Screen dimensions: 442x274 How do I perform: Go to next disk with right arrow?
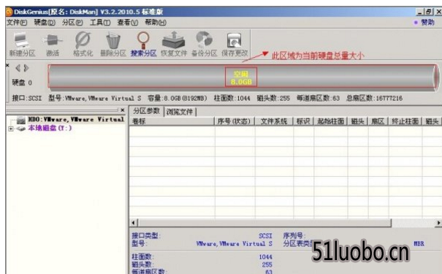pyautogui.click(x=26, y=68)
